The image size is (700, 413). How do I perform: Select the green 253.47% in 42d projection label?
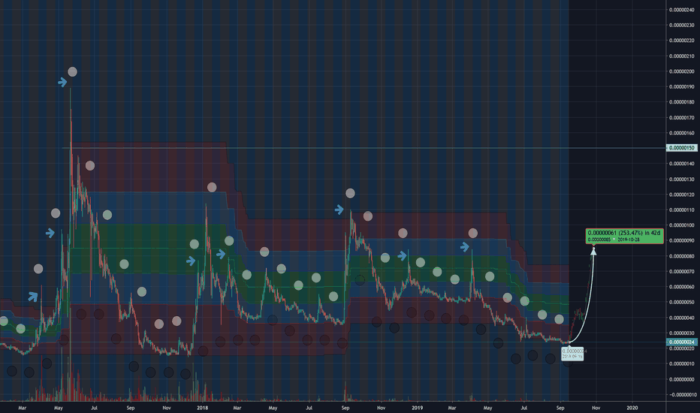click(x=624, y=237)
